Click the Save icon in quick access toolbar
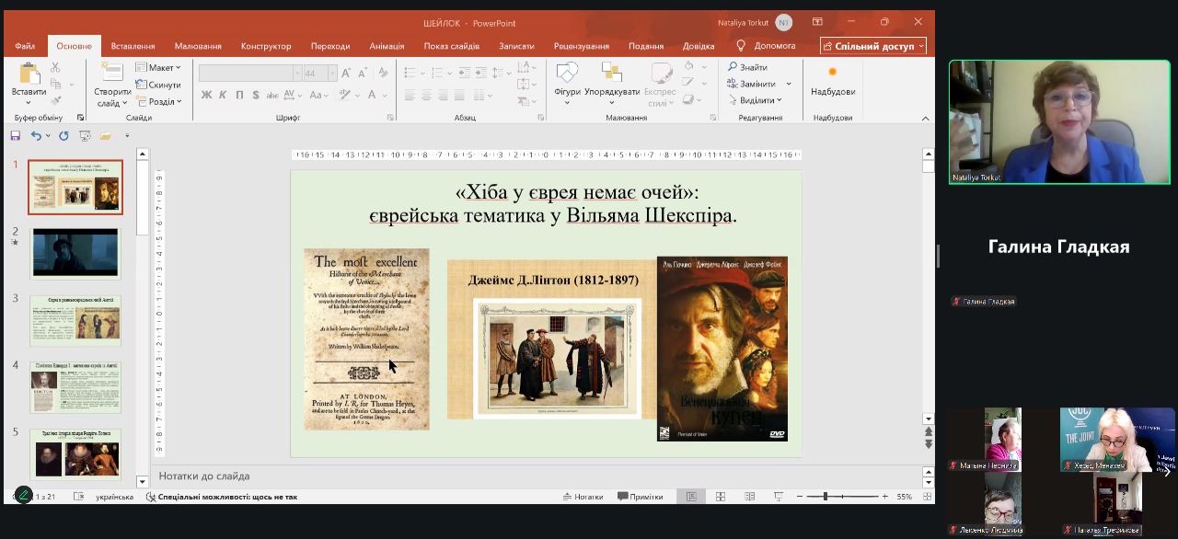This screenshot has height=539, width=1178. [x=16, y=136]
